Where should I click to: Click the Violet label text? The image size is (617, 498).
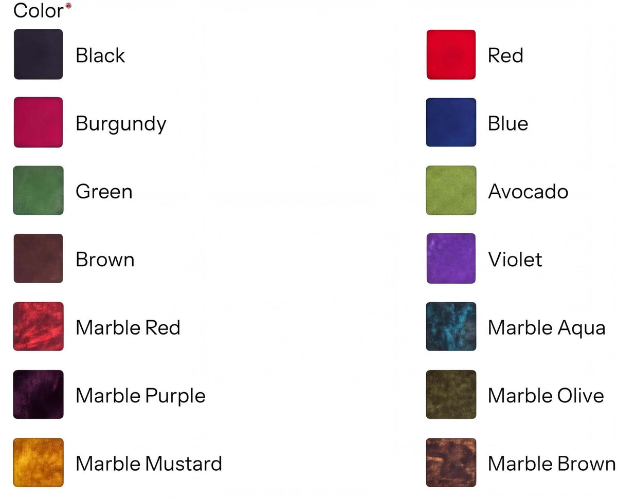pyautogui.click(x=515, y=260)
